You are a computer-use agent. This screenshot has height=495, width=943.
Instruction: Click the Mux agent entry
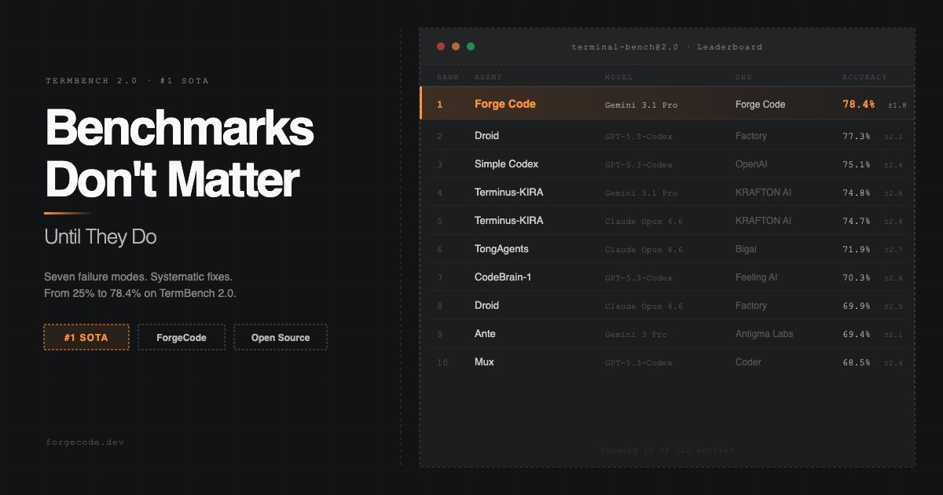tap(484, 362)
